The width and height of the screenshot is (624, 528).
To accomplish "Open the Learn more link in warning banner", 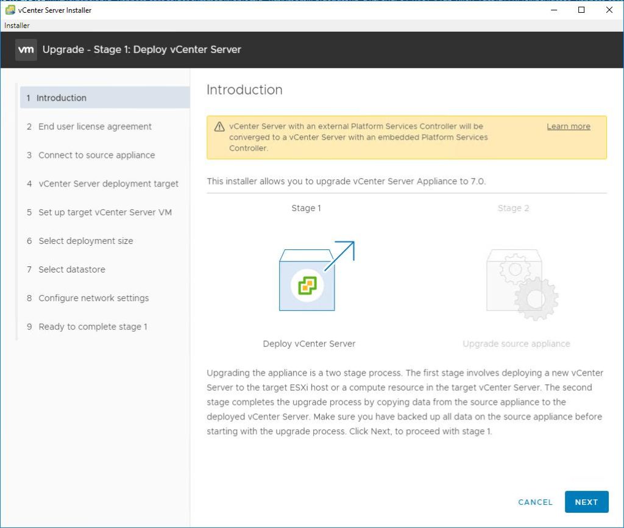I will (x=569, y=127).
